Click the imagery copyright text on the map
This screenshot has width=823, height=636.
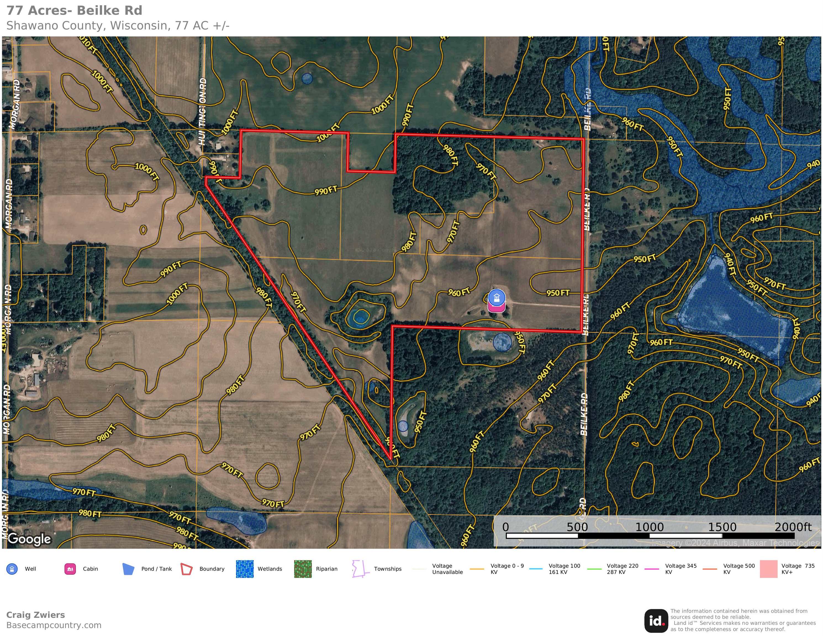[735, 543]
